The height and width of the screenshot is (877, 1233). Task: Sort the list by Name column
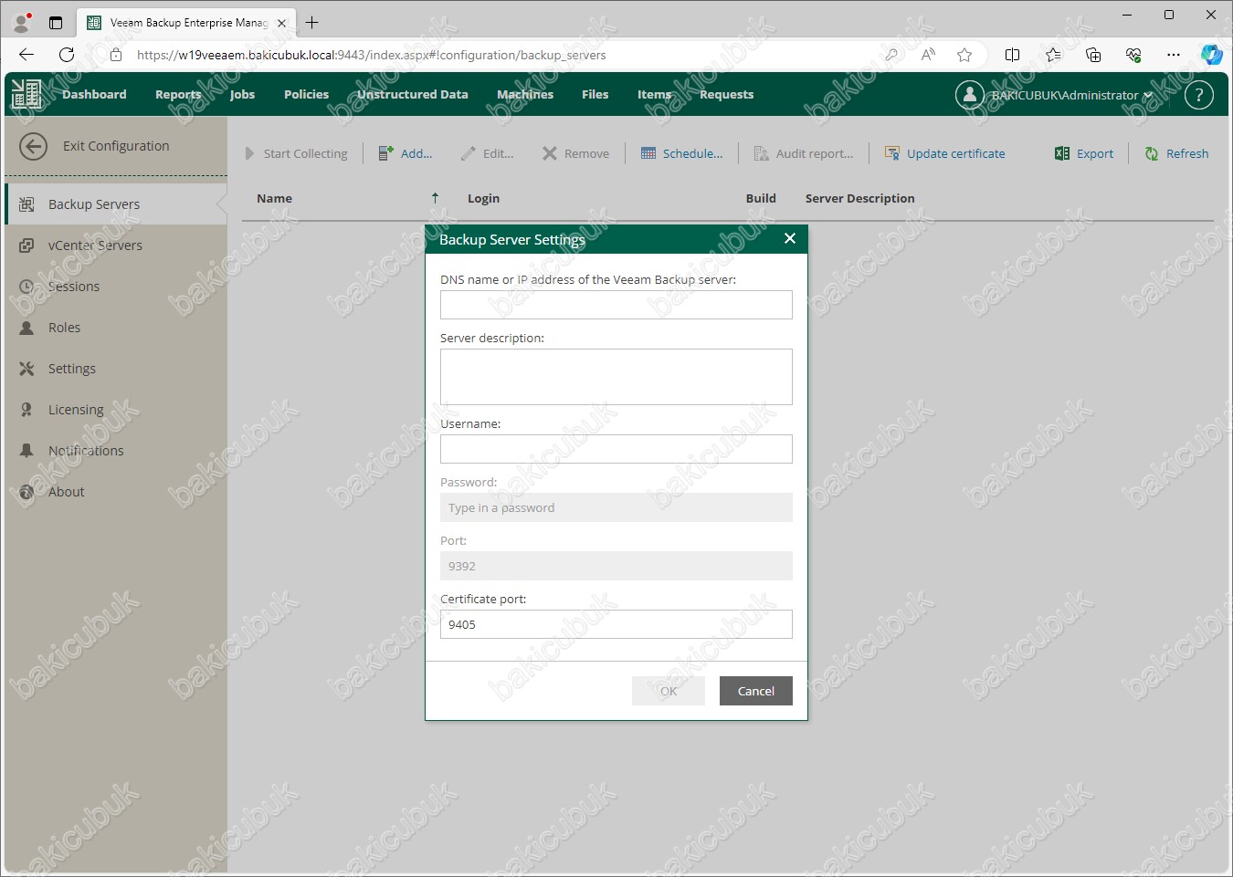pos(274,199)
